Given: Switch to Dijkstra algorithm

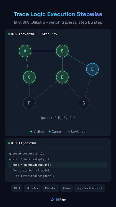Looking at the screenshot, I should 32,188.
